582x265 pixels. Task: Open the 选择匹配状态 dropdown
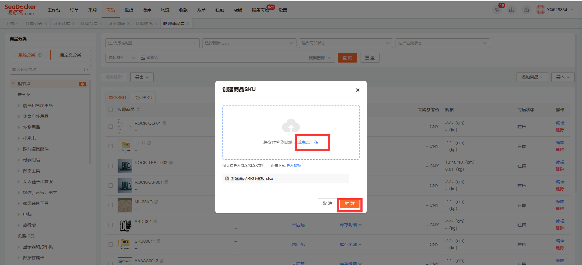coord(443,43)
